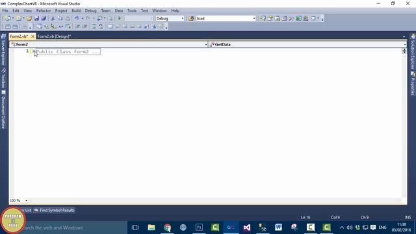
Task: Click the Cut scissors icon
Action: click(53, 18)
